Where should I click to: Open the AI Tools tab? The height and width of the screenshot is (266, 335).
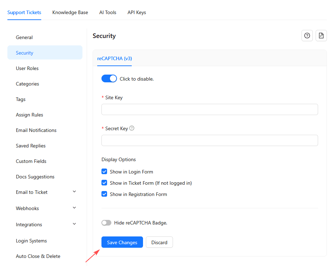click(108, 12)
